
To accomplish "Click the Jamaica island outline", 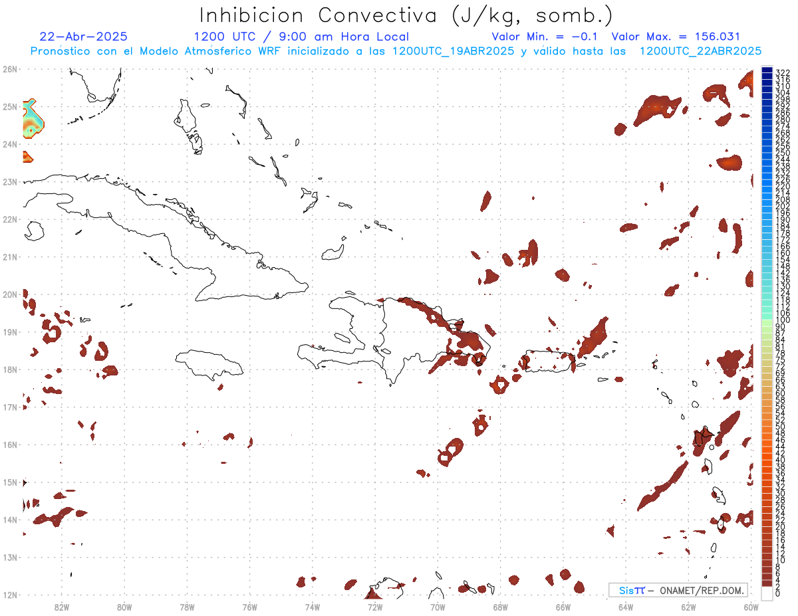I will coord(209,365).
